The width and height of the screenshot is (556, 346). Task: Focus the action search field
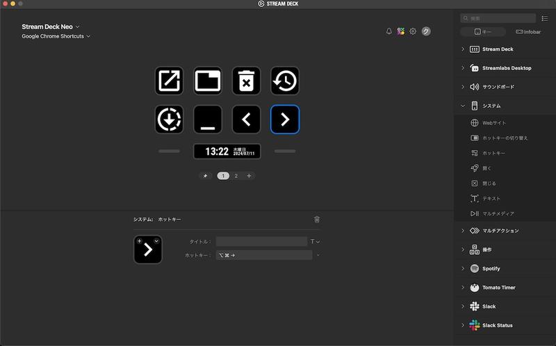click(x=498, y=18)
